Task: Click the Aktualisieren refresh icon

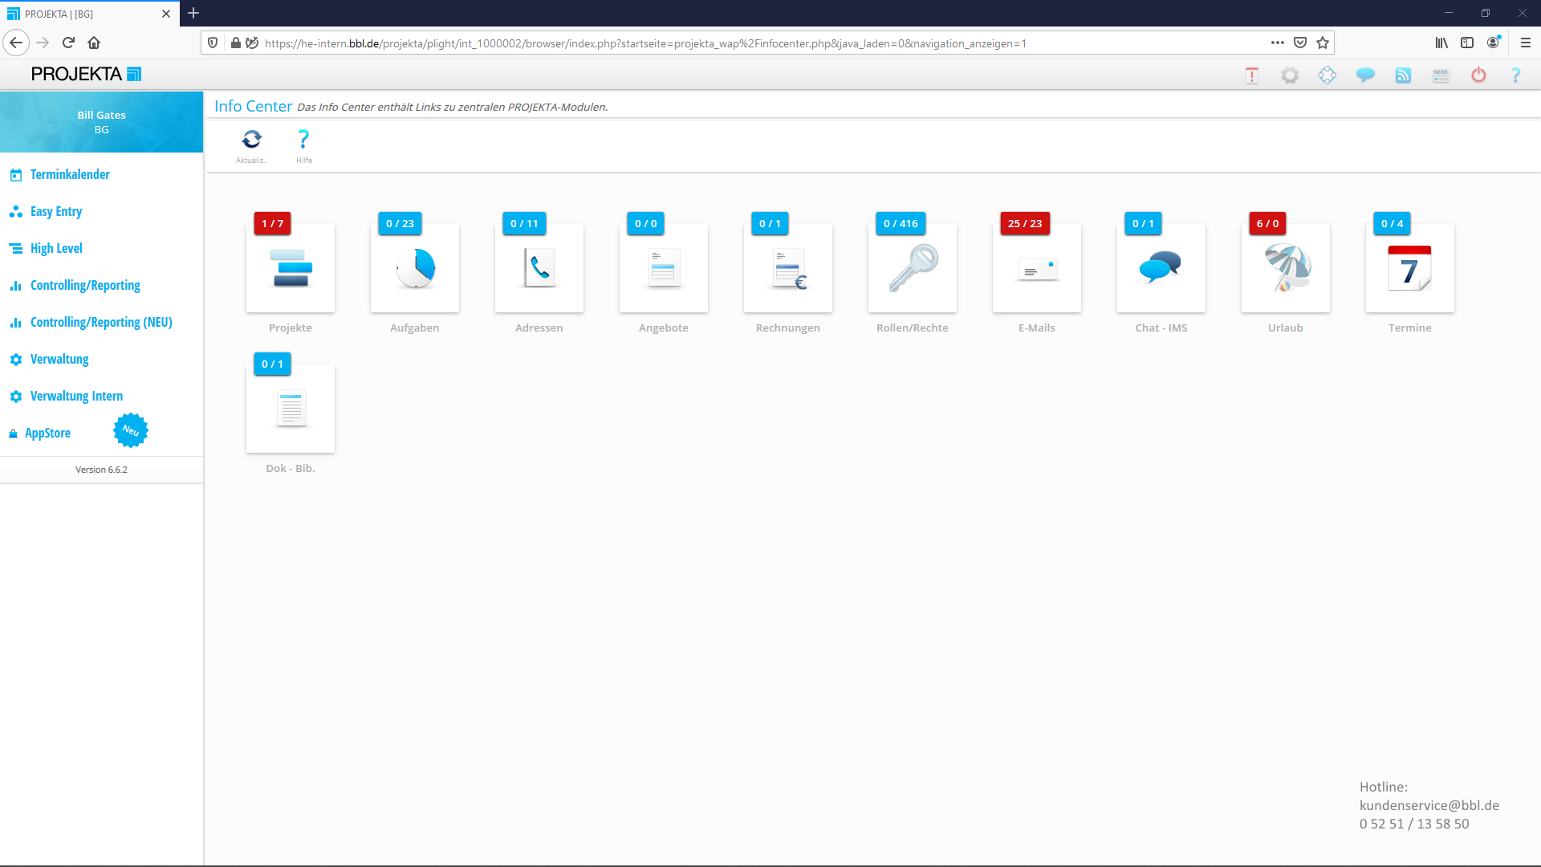Action: click(252, 140)
